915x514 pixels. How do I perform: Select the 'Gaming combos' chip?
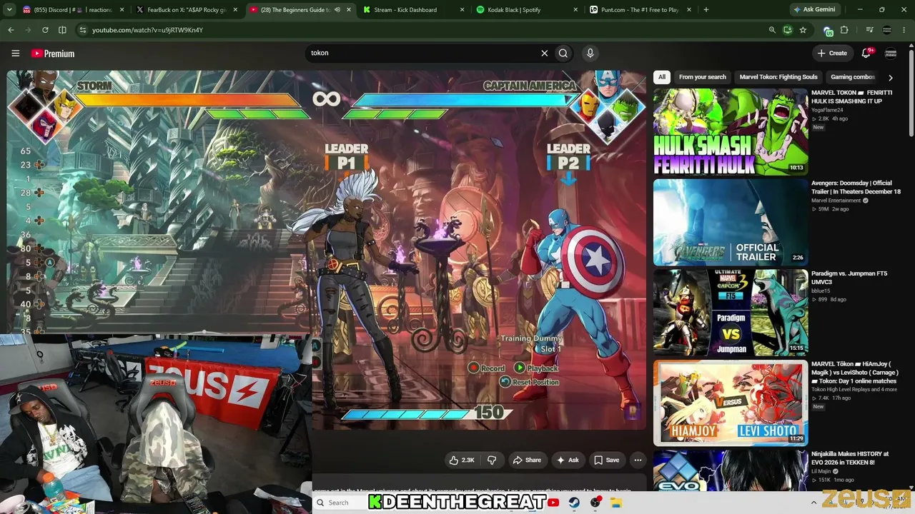[853, 77]
